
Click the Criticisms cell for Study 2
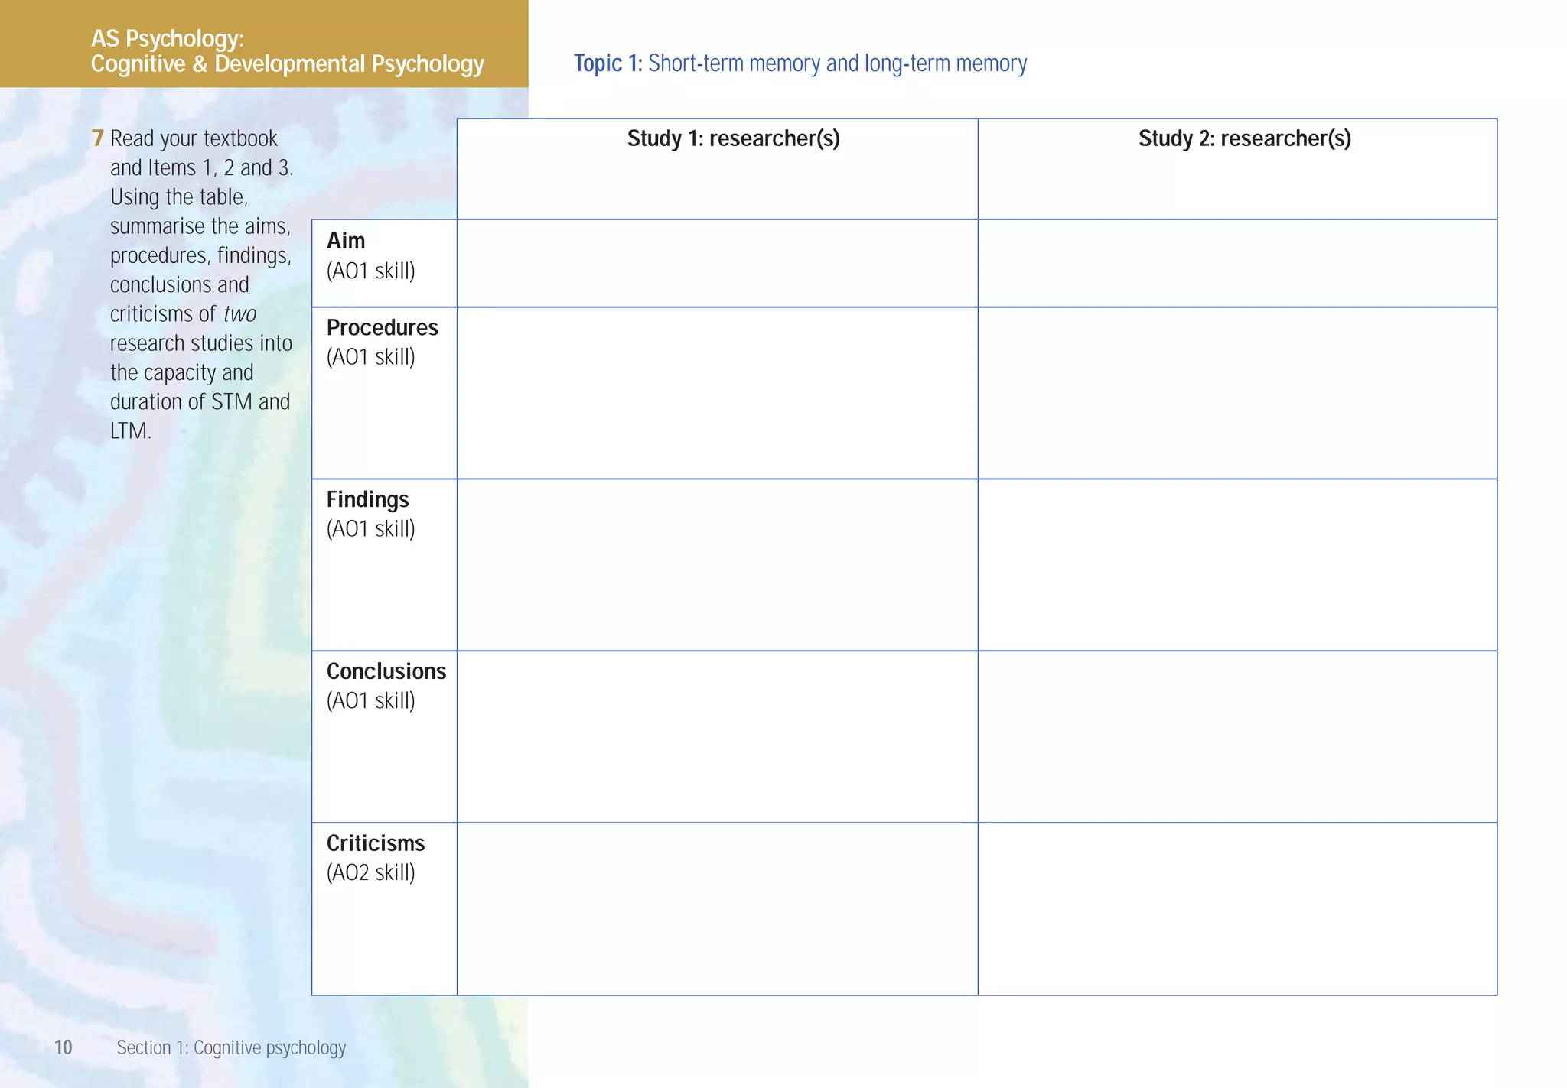tap(1237, 909)
